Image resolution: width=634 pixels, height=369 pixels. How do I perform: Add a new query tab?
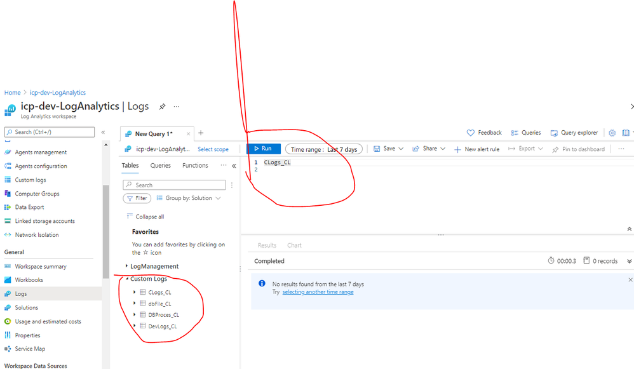point(201,133)
